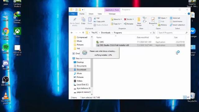Click This PC in address bar
The image size is (199, 112).
(95, 33)
